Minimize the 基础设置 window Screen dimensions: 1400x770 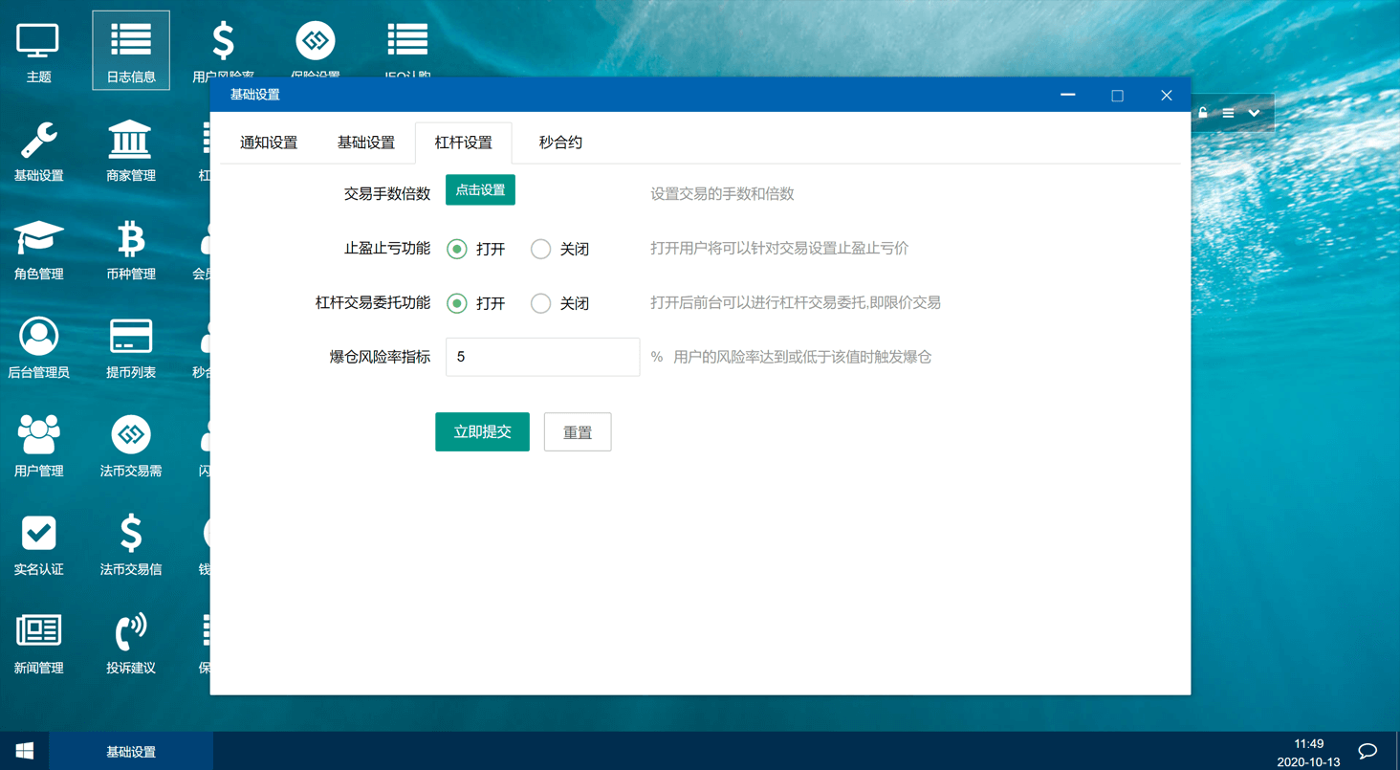click(1068, 95)
